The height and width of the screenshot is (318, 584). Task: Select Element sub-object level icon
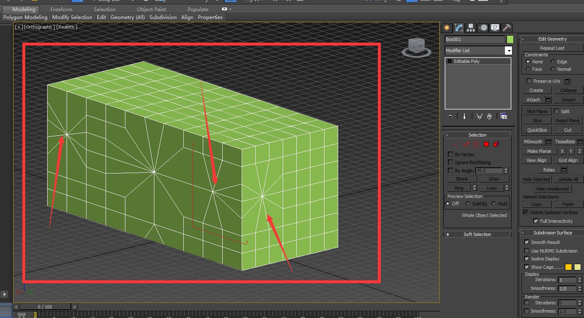point(496,144)
